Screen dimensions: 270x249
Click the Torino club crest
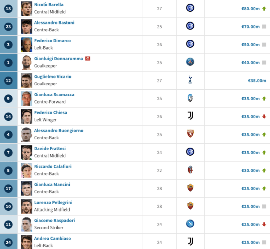pyautogui.click(x=190, y=134)
